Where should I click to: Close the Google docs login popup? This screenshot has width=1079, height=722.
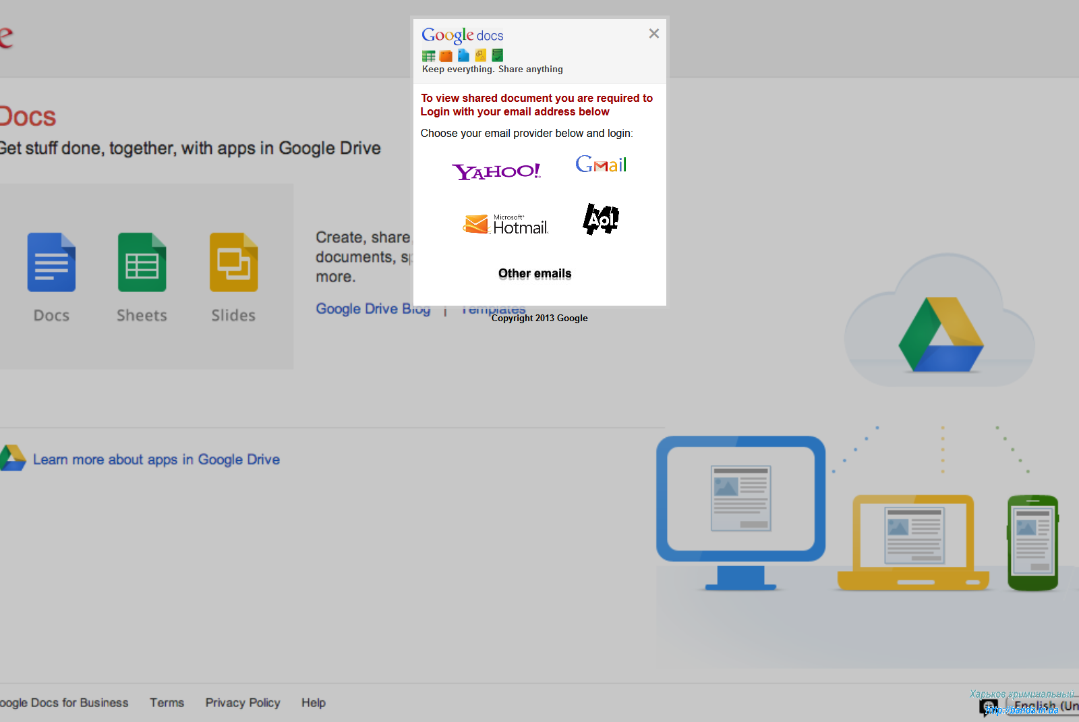point(653,34)
